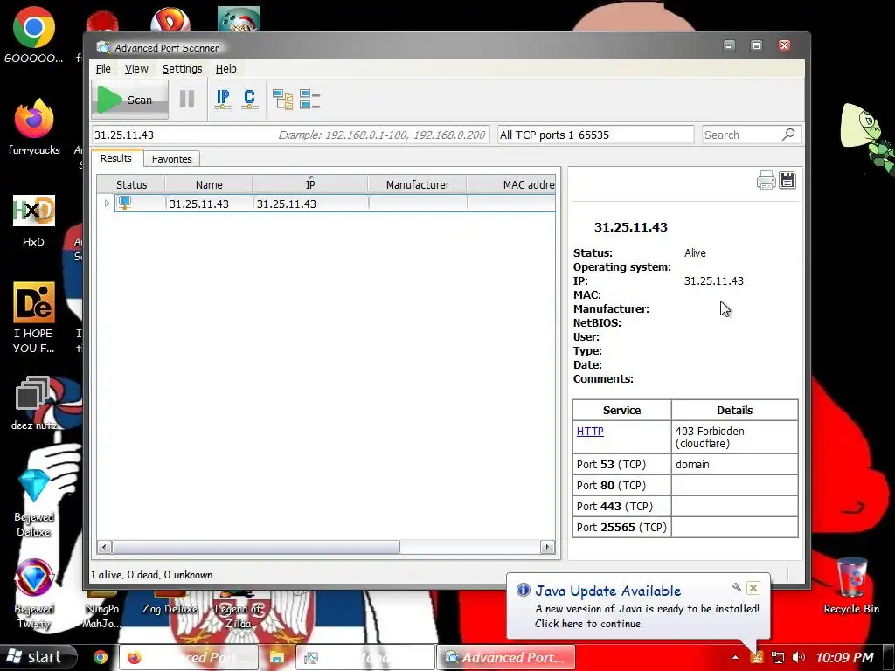Click the search magnifier icon
Image resolution: width=895 pixels, height=671 pixels.
[788, 135]
